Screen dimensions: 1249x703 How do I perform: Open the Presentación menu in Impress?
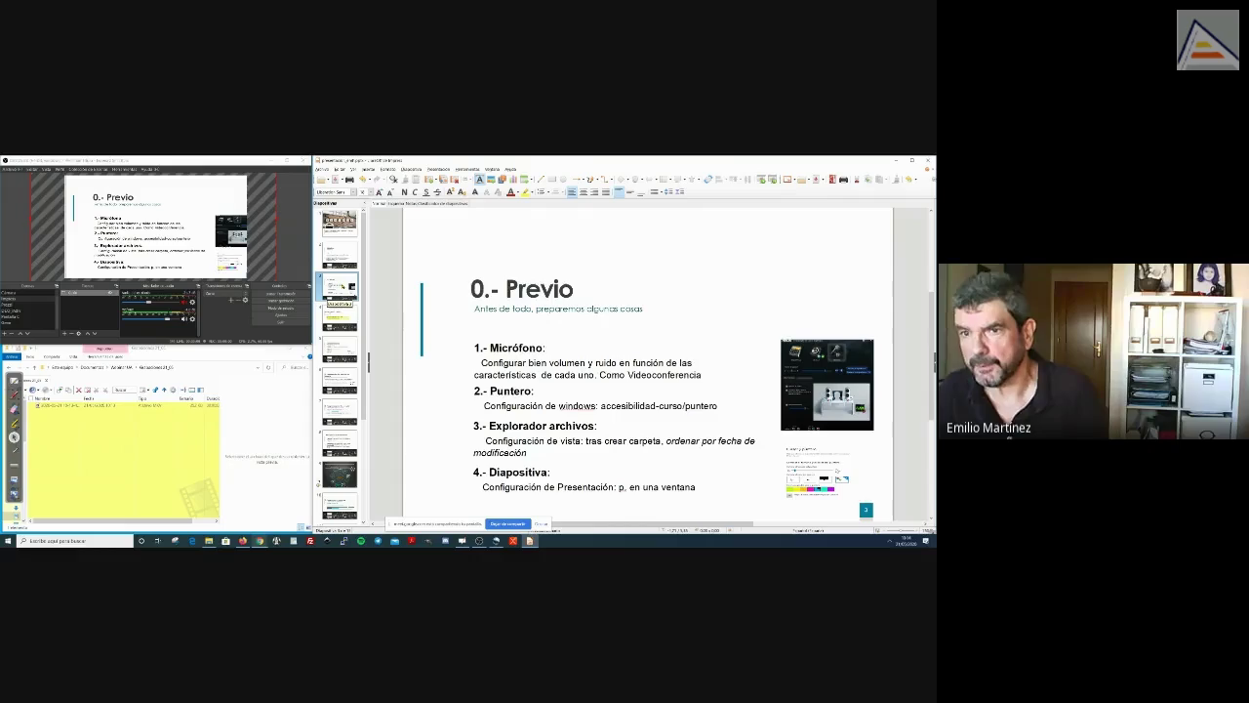coord(438,169)
